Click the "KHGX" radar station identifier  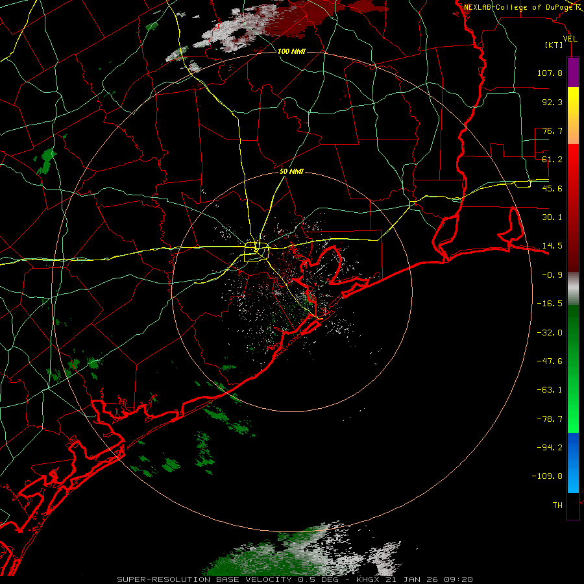[369, 579]
